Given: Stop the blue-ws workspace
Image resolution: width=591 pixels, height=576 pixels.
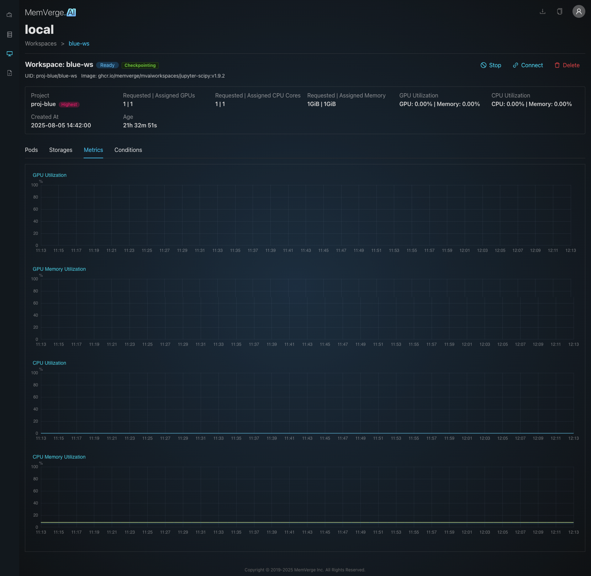Looking at the screenshot, I should (491, 65).
